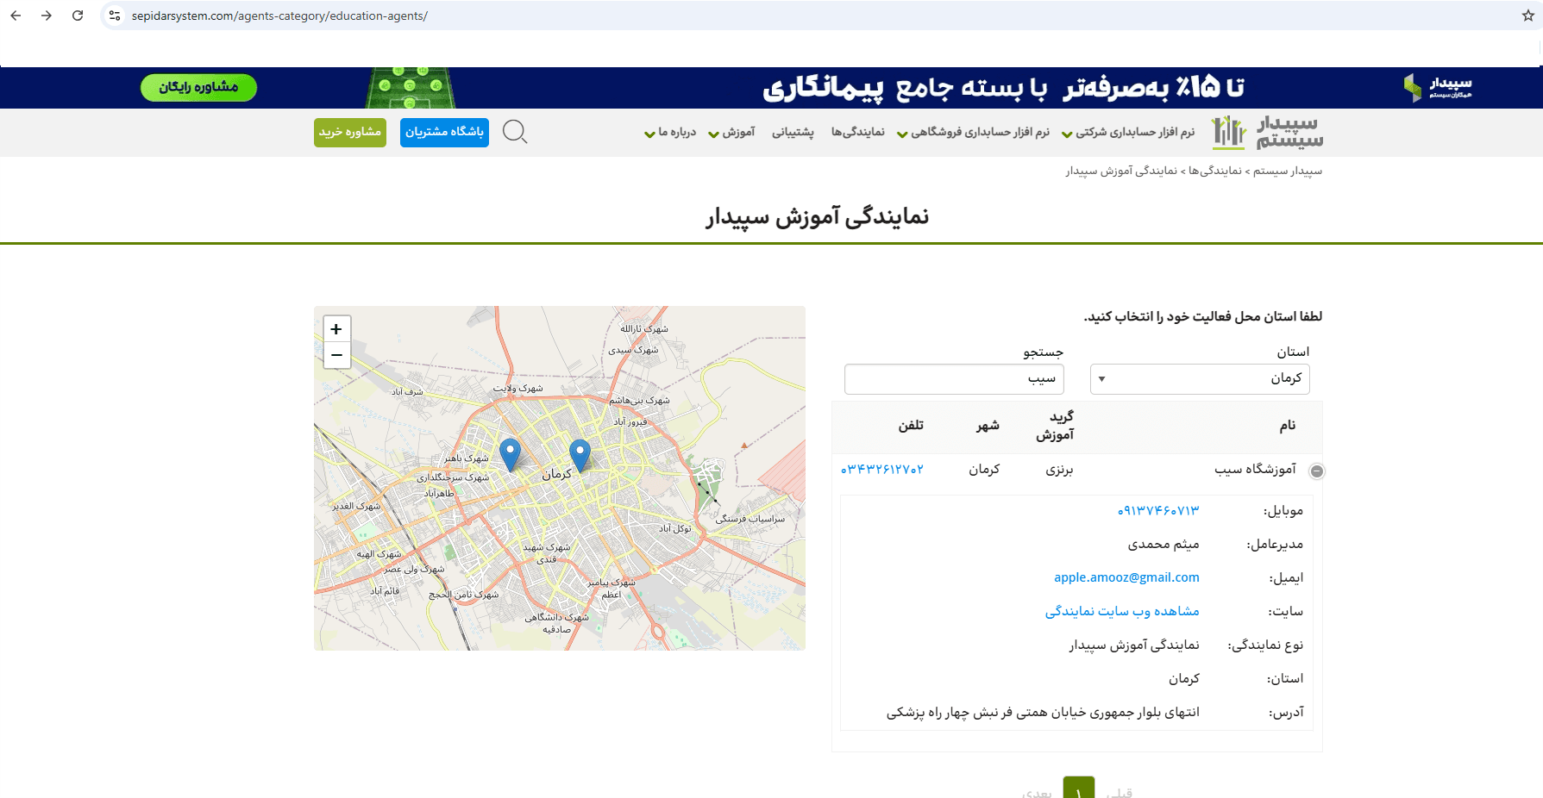Zoom in the map with plus button
Image resolution: width=1543 pixels, height=798 pixels.
(x=336, y=329)
